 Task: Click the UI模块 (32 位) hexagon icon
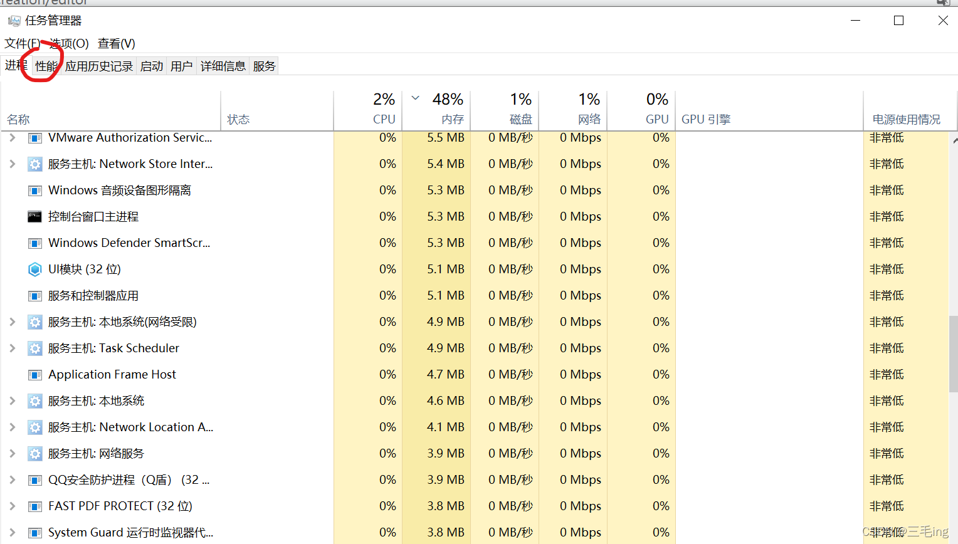35,269
